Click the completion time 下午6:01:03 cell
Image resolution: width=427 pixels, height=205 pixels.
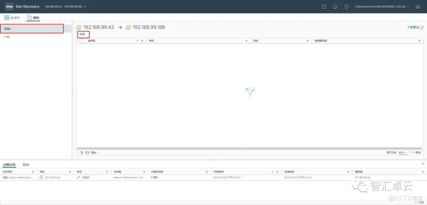[297, 177]
